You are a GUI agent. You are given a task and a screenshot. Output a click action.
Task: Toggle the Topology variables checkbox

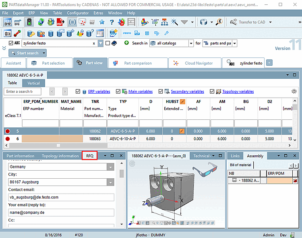coord(212,92)
